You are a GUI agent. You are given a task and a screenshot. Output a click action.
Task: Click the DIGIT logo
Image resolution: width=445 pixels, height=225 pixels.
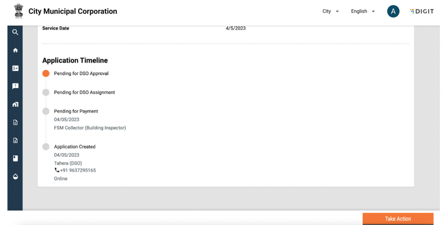[422, 11]
